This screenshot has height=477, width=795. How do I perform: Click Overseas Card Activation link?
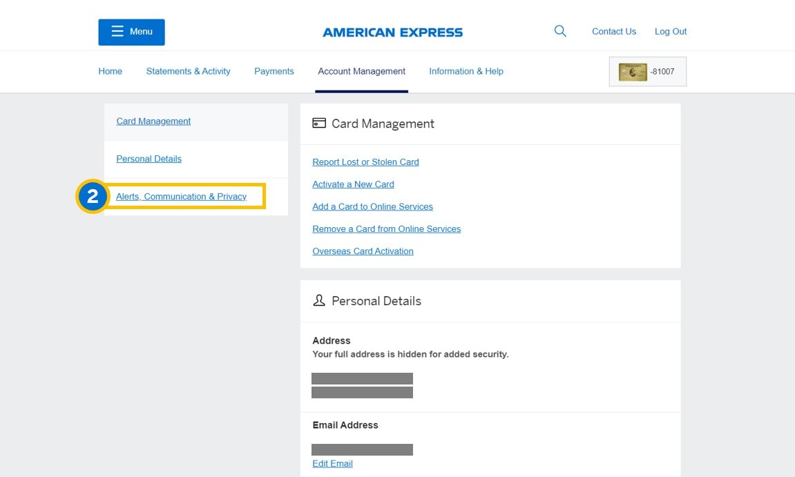pyautogui.click(x=363, y=251)
